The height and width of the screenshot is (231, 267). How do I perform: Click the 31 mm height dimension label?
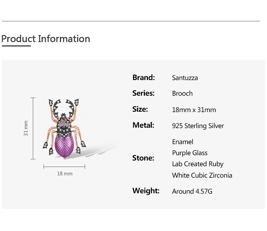tap(26, 128)
